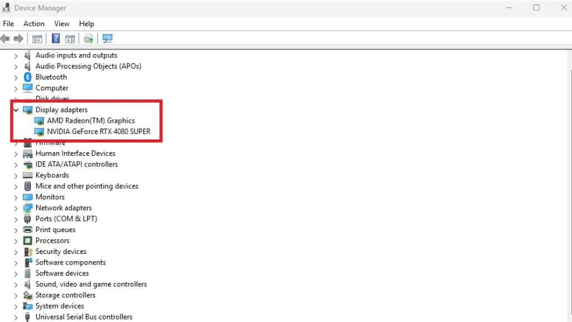Screen dimensions: 572x322
Task: Click Scan for hardware changes toolbar icon
Action: [x=108, y=39]
